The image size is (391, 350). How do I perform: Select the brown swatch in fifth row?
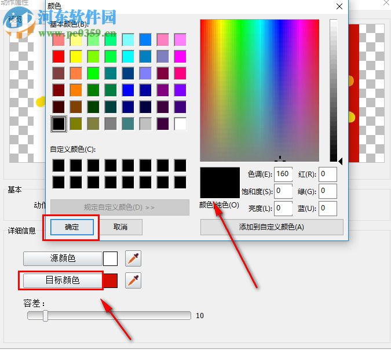(76, 107)
